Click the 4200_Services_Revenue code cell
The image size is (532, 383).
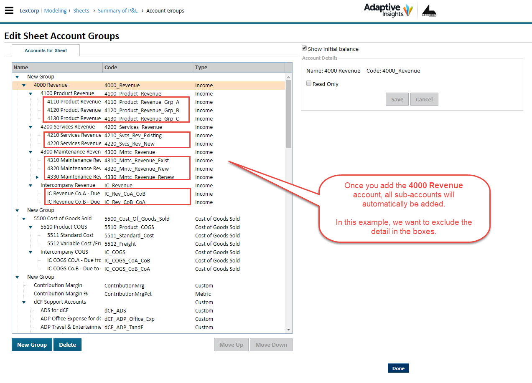click(133, 127)
